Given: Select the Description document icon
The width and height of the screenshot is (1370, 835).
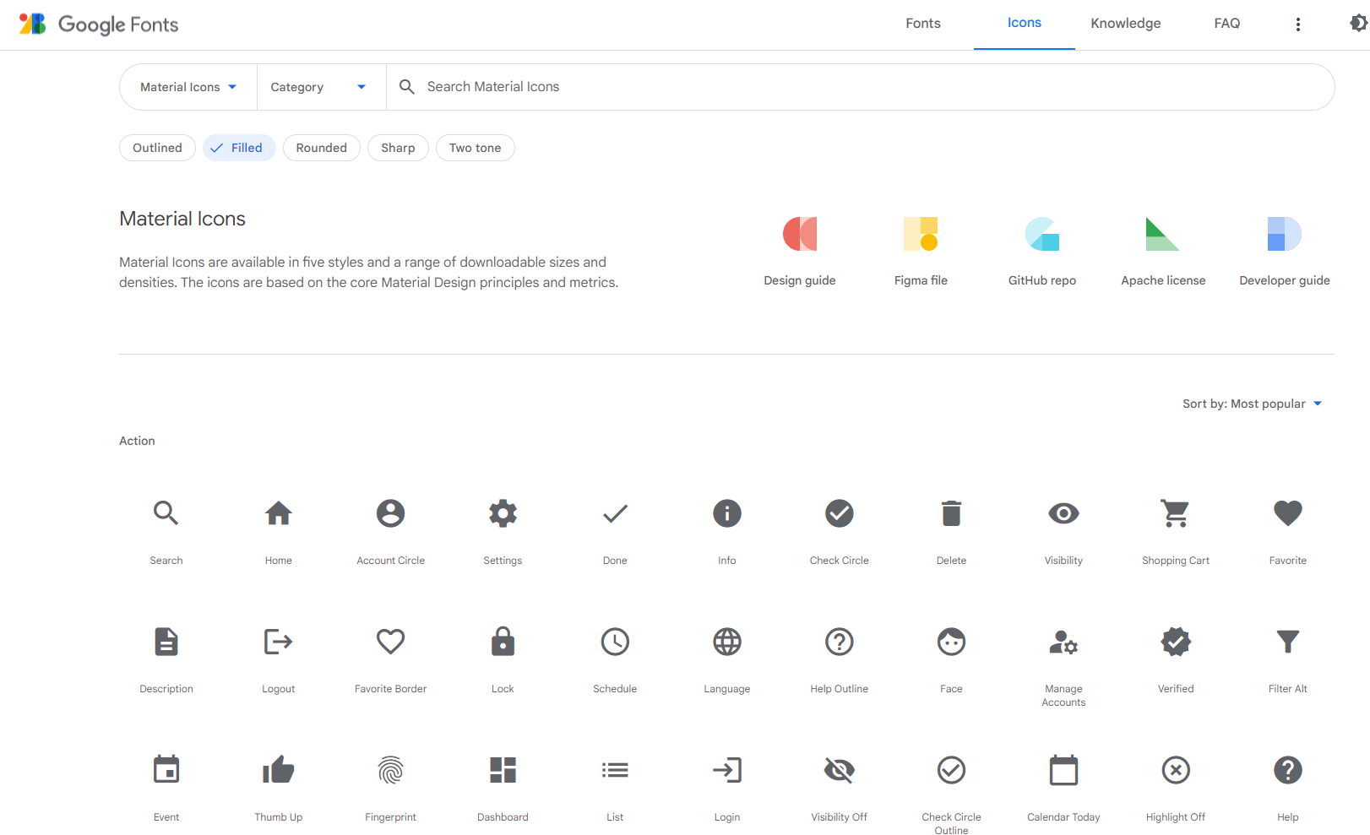Looking at the screenshot, I should tap(166, 642).
